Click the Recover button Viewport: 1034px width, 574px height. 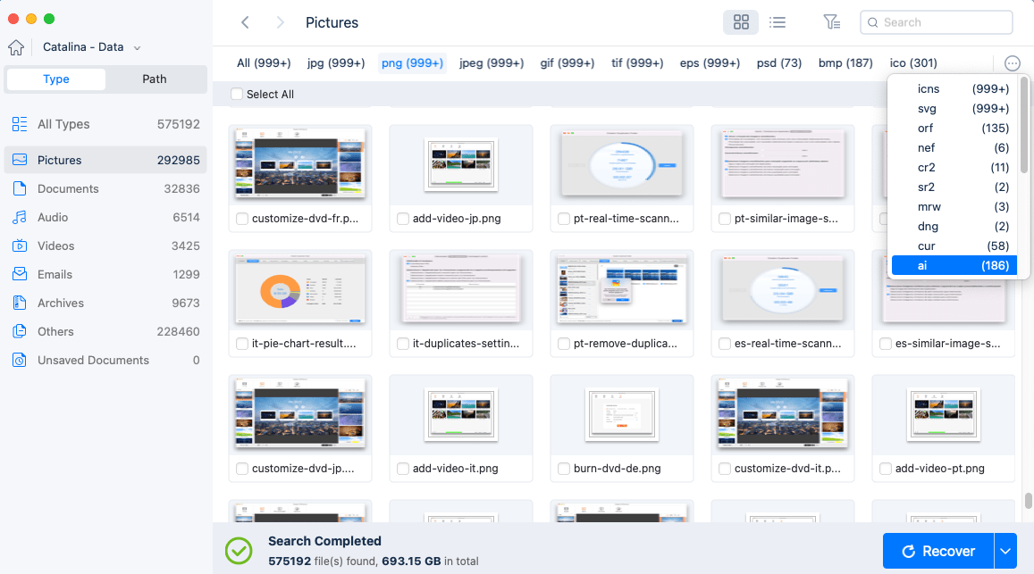tap(938, 551)
